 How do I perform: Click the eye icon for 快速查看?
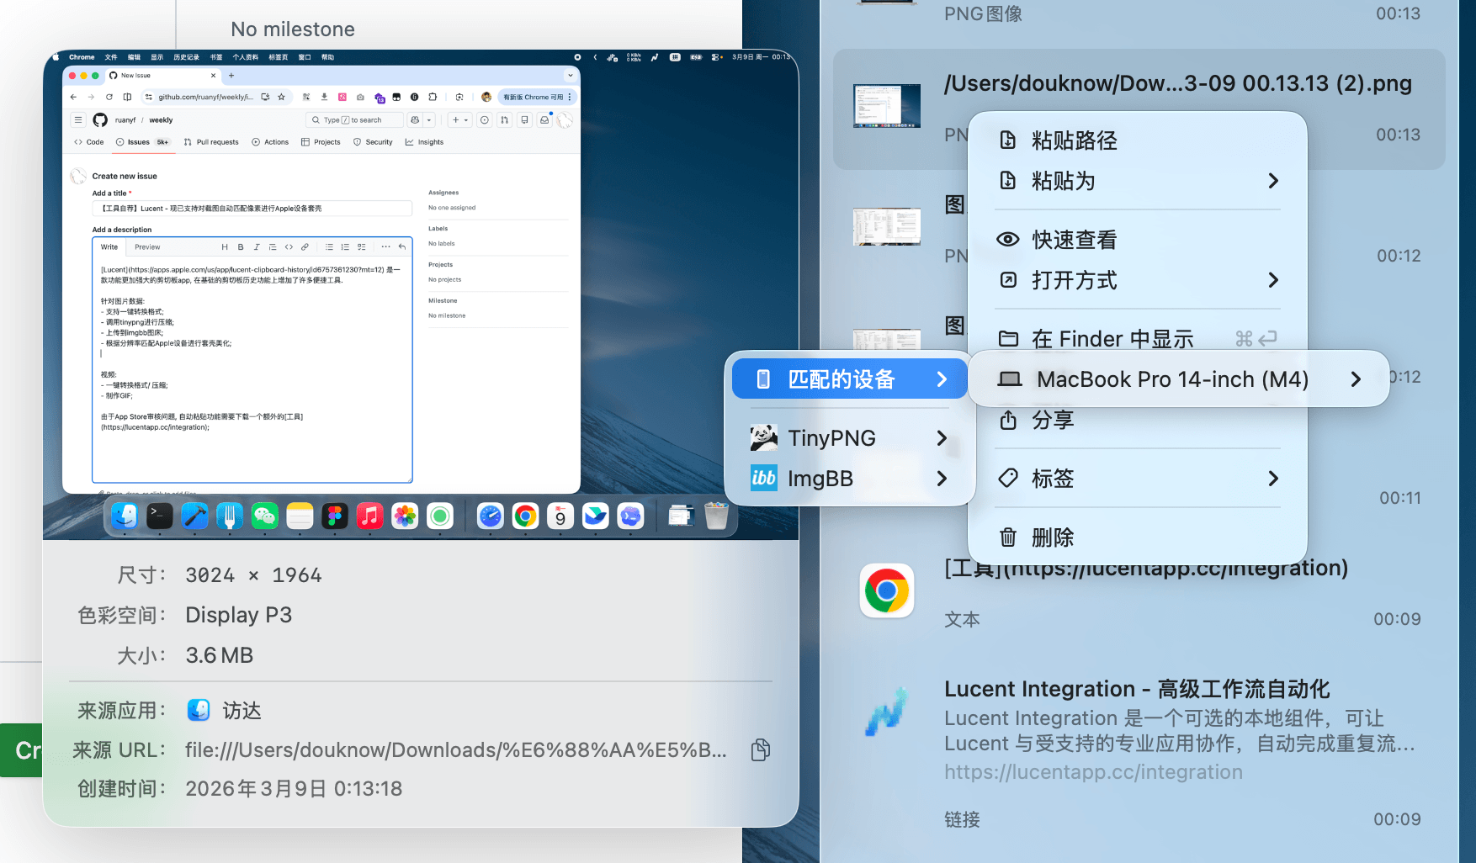1007,240
